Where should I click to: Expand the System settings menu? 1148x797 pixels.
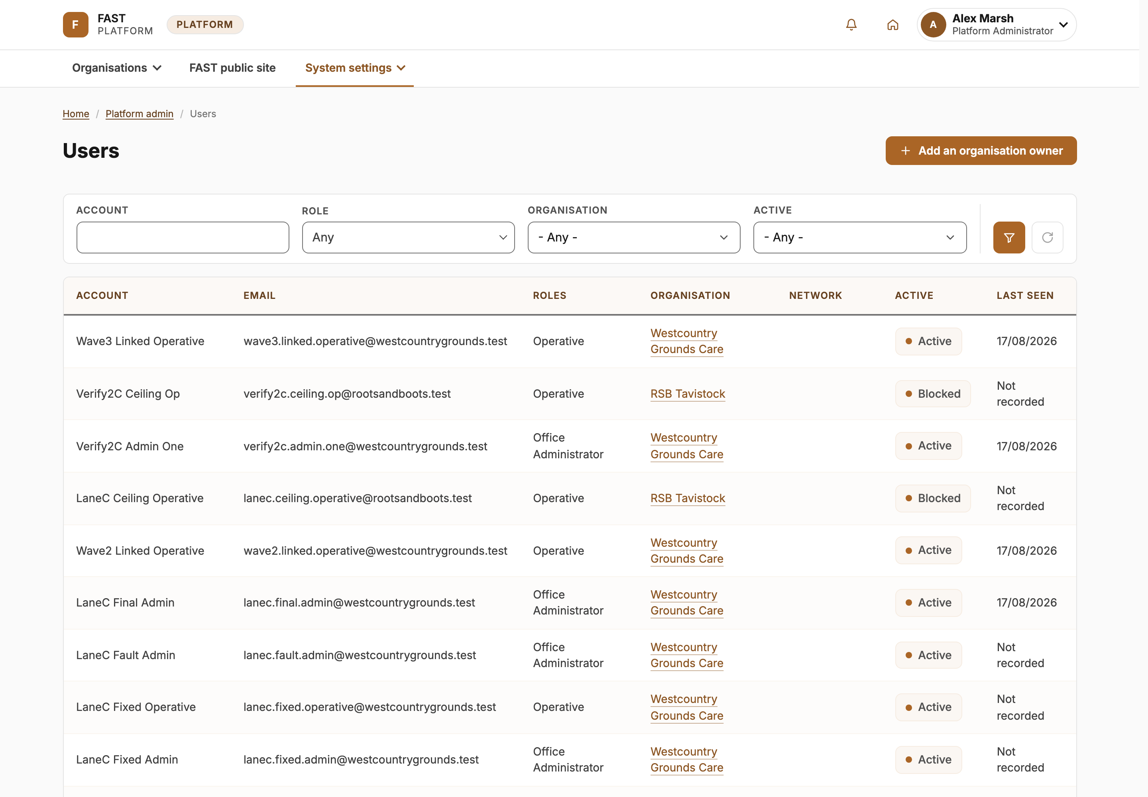pyautogui.click(x=355, y=68)
